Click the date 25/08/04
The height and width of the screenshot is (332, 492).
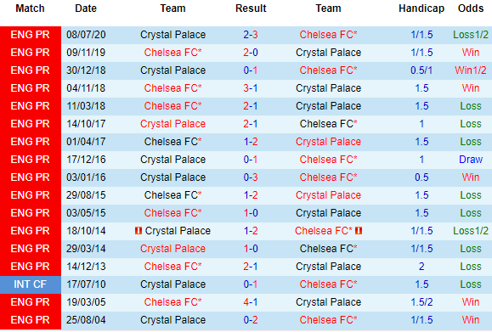(86, 320)
